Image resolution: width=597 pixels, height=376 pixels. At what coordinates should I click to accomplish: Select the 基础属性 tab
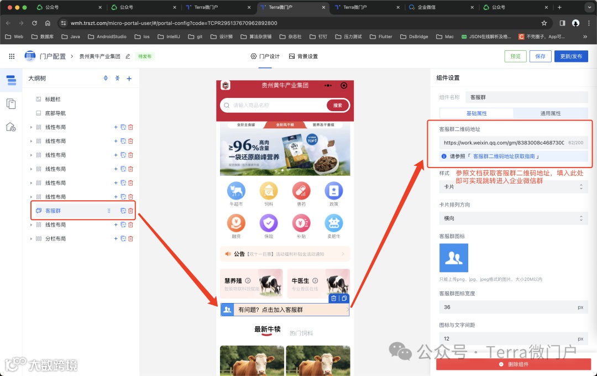coord(476,113)
